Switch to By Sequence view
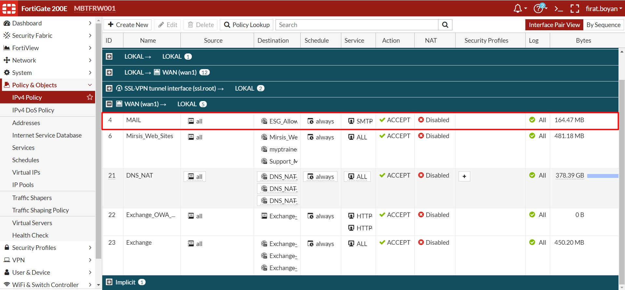The height and width of the screenshot is (290, 625). pyautogui.click(x=604, y=25)
